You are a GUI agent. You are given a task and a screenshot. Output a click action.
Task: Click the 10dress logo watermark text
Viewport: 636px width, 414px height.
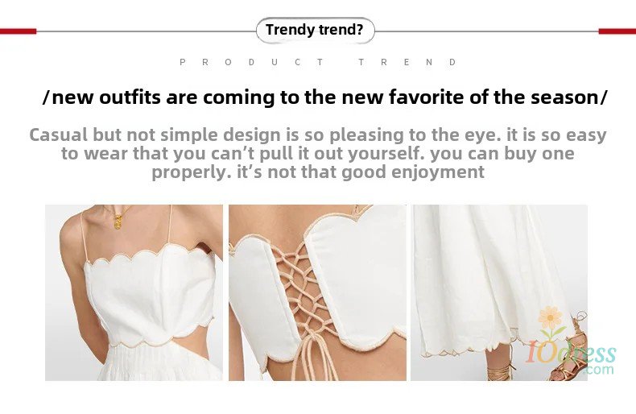pyautogui.click(x=571, y=353)
